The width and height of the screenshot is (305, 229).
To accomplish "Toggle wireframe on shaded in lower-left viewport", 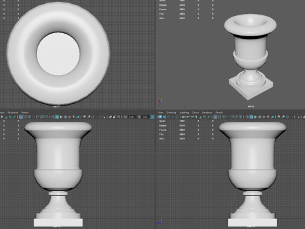I will click(65, 117).
